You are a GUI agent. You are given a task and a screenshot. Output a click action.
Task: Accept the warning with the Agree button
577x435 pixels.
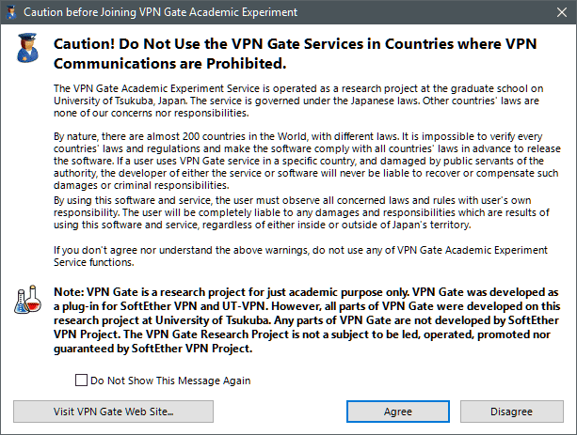(398, 412)
